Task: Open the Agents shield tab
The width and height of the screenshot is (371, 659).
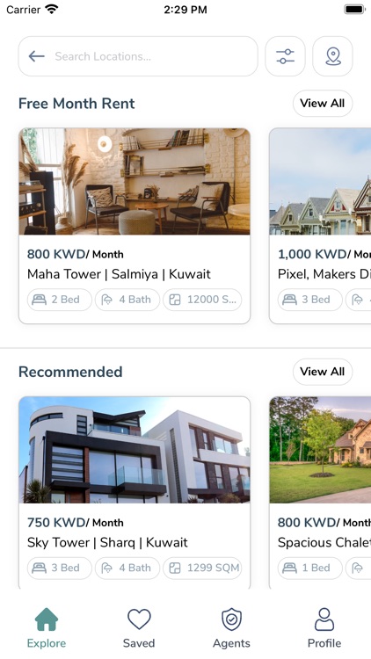Action: (x=231, y=628)
